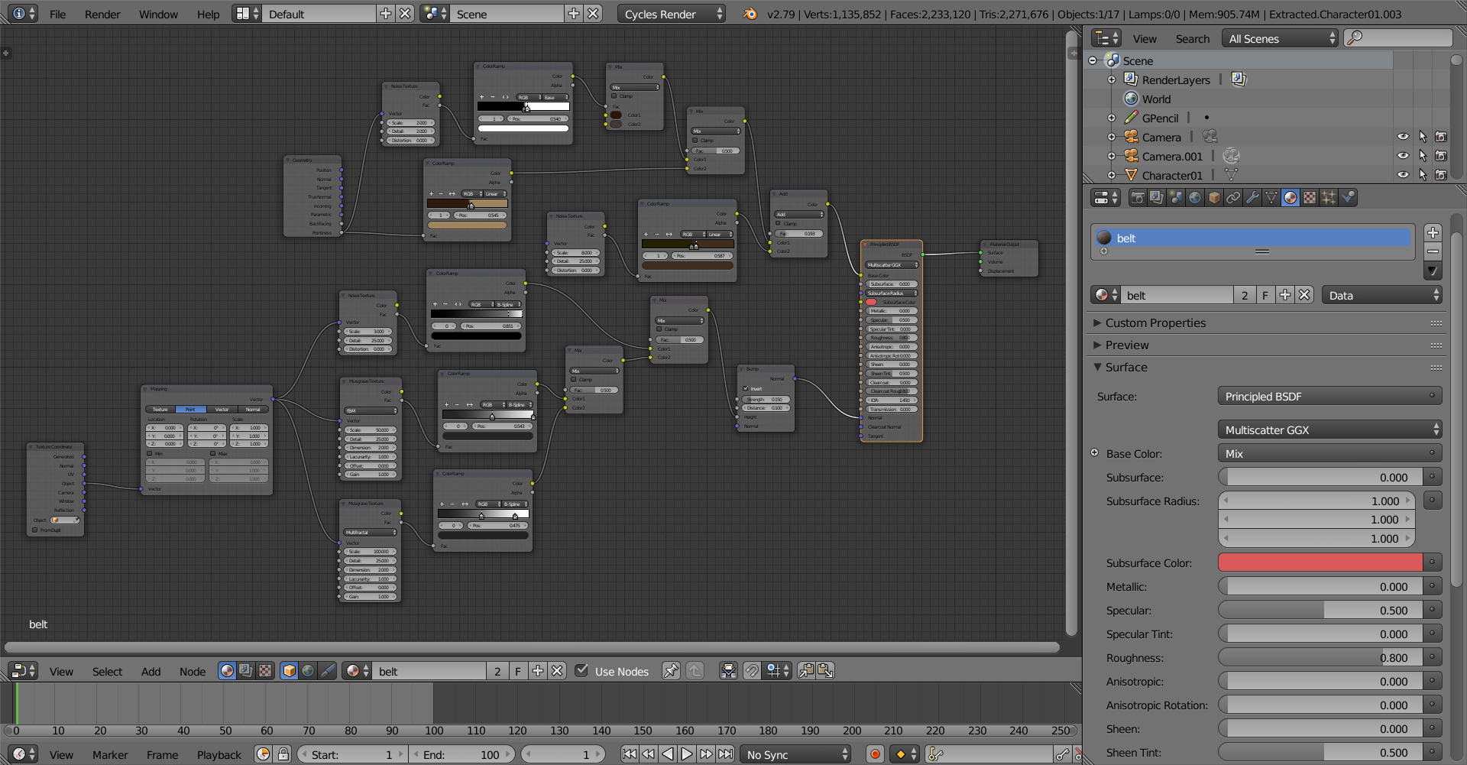The width and height of the screenshot is (1467, 765).
Task: Jump to the first frame
Action: tap(629, 754)
